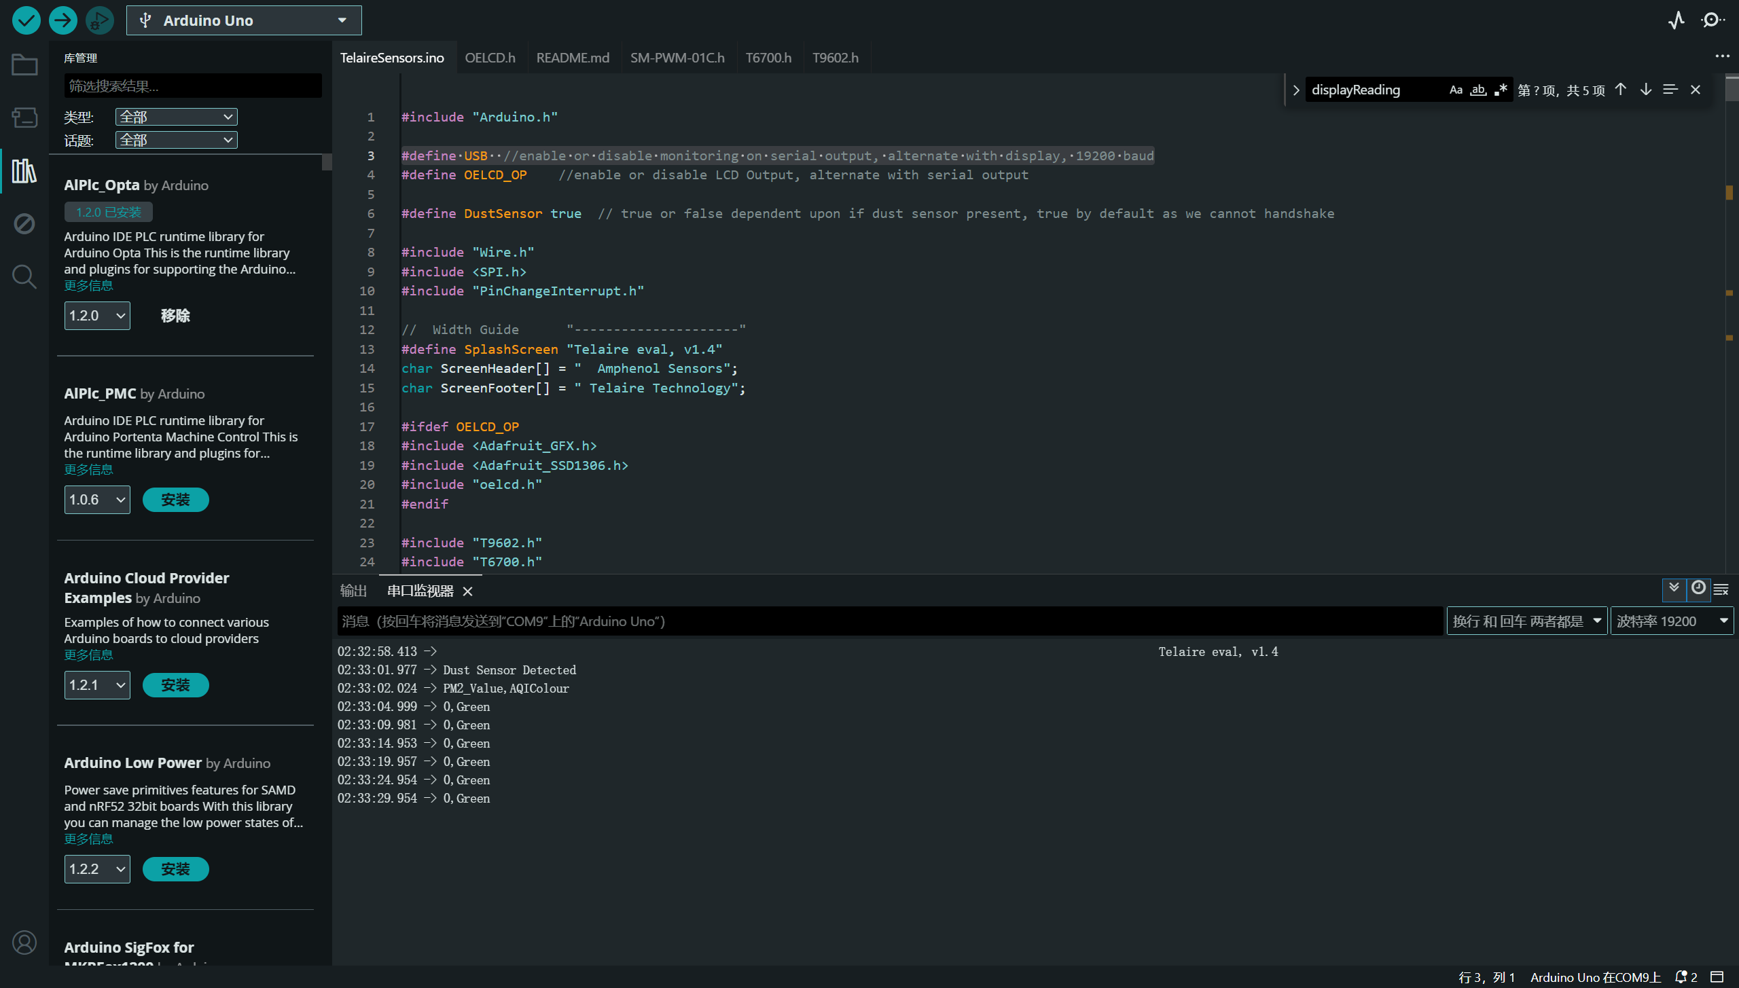The image size is (1739, 988).
Task: Start debugging with the debug icon
Action: pyautogui.click(x=99, y=20)
